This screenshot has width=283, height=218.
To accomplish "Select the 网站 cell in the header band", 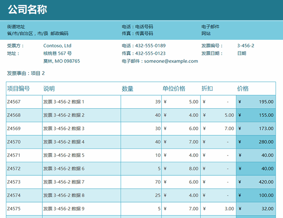I will [x=206, y=34].
